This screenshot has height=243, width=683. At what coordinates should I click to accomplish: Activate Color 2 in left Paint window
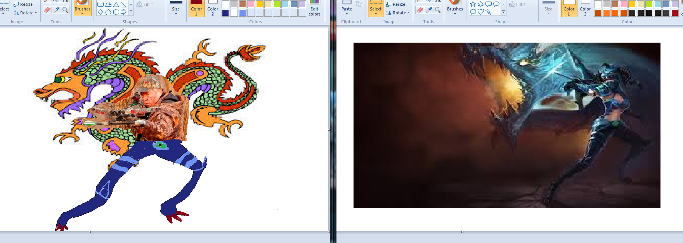(213, 9)
